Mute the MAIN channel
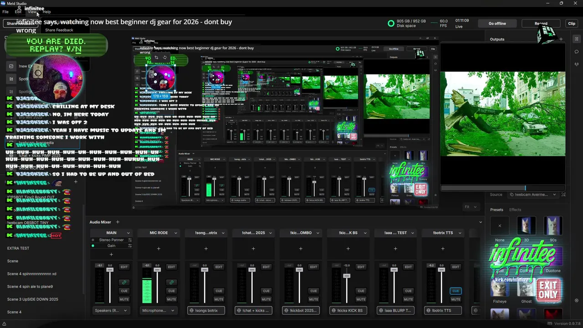583x328 pixels. pos(124,299)
